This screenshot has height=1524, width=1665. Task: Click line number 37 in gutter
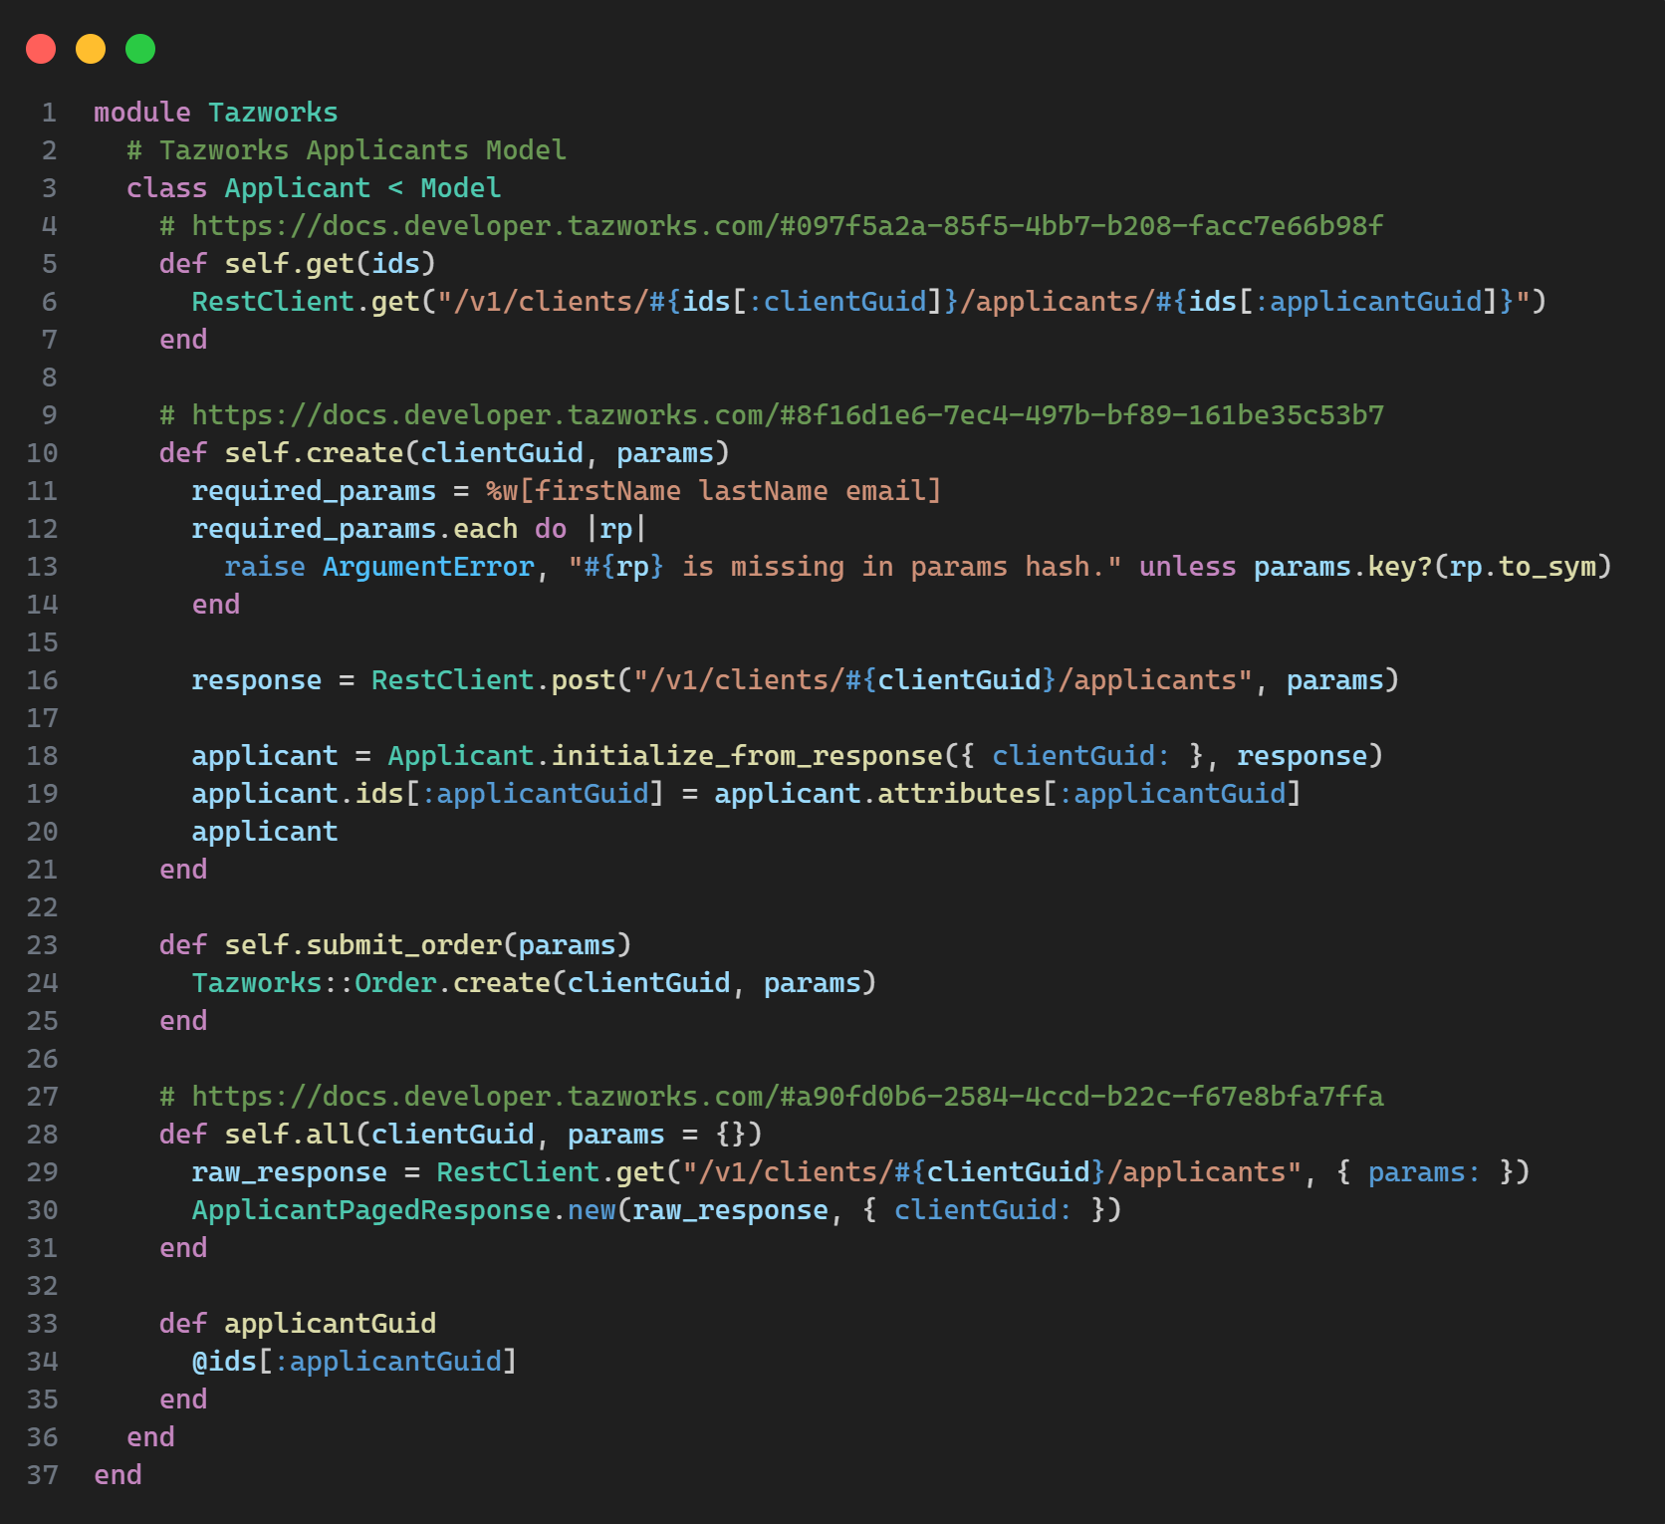click(x=42, y=1475)
